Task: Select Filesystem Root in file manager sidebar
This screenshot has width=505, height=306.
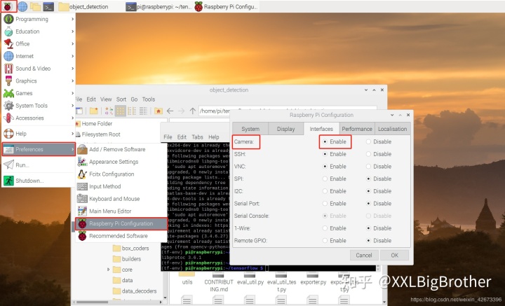Action: [98, 134]
